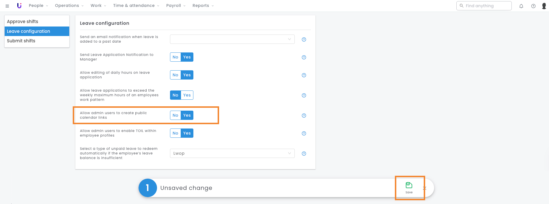Image resolution: width=549 pixels, height=204 pixels.
Task: Open the past-date email notification dropdown
Action: pos(232,39)
